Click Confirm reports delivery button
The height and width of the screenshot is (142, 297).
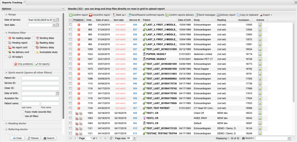(180, 15)
